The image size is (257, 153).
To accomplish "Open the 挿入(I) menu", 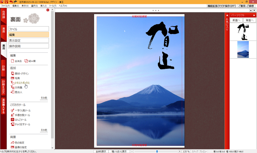I will click(x=43, y=6).
